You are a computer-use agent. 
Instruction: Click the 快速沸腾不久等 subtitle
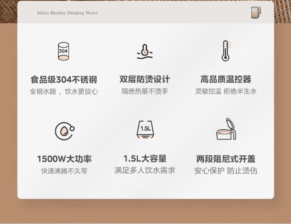pyautogui.click(x=64, y=171)
